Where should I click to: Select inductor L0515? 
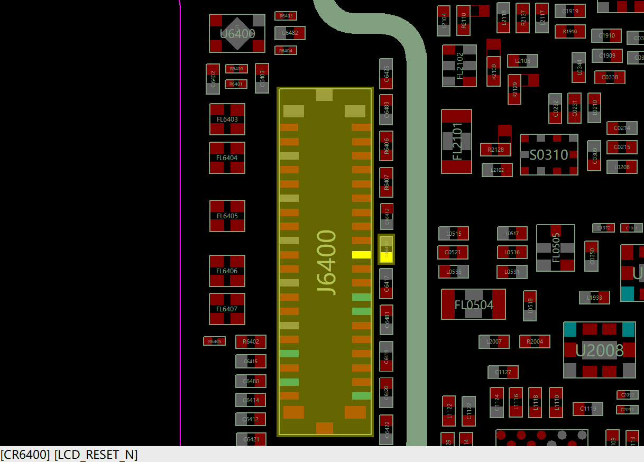pos(454,234)
